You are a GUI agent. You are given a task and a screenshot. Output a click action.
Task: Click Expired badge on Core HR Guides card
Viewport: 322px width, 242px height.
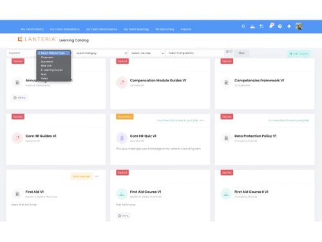(x=18, y=117)
